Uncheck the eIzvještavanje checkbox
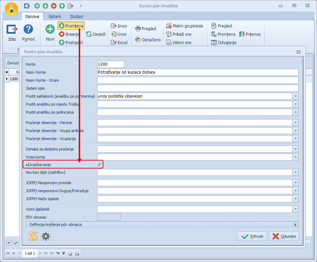The image size is (317, 262). point(100,164)
